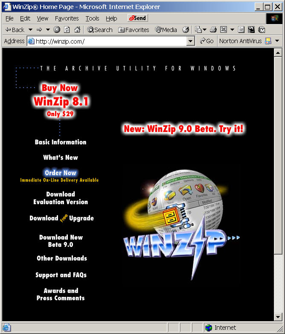Open Support and FAQs link
285x334 pixels.
pyautogui.click(x=61, y=275)
